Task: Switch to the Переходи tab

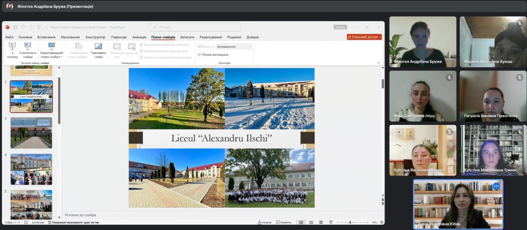Action: click(x=119, y=37)
